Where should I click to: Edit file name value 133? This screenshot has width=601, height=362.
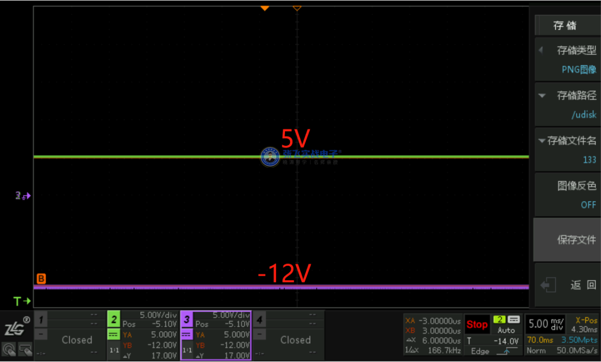point(589,159)
